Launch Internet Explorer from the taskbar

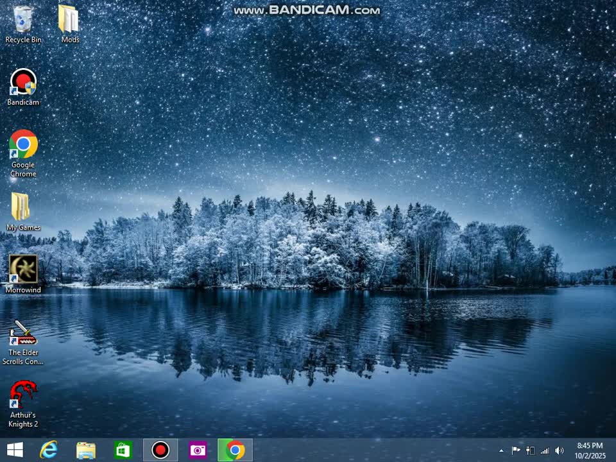pos(49,450)
